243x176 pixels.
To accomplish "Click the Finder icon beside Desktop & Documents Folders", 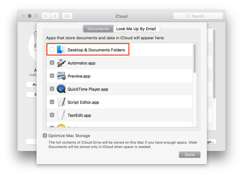I will click(61, 50).
